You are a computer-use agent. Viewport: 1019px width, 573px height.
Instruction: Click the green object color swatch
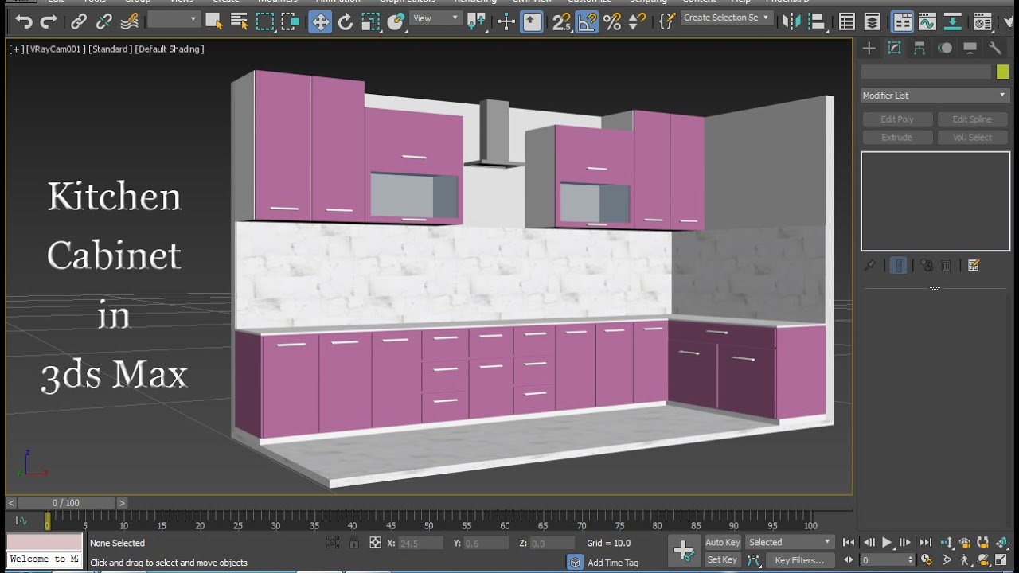click(x=1003, y=72)
